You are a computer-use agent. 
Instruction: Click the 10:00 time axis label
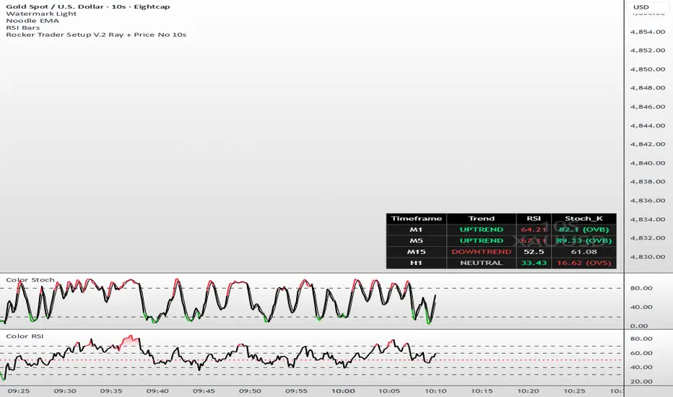point(343,391)
